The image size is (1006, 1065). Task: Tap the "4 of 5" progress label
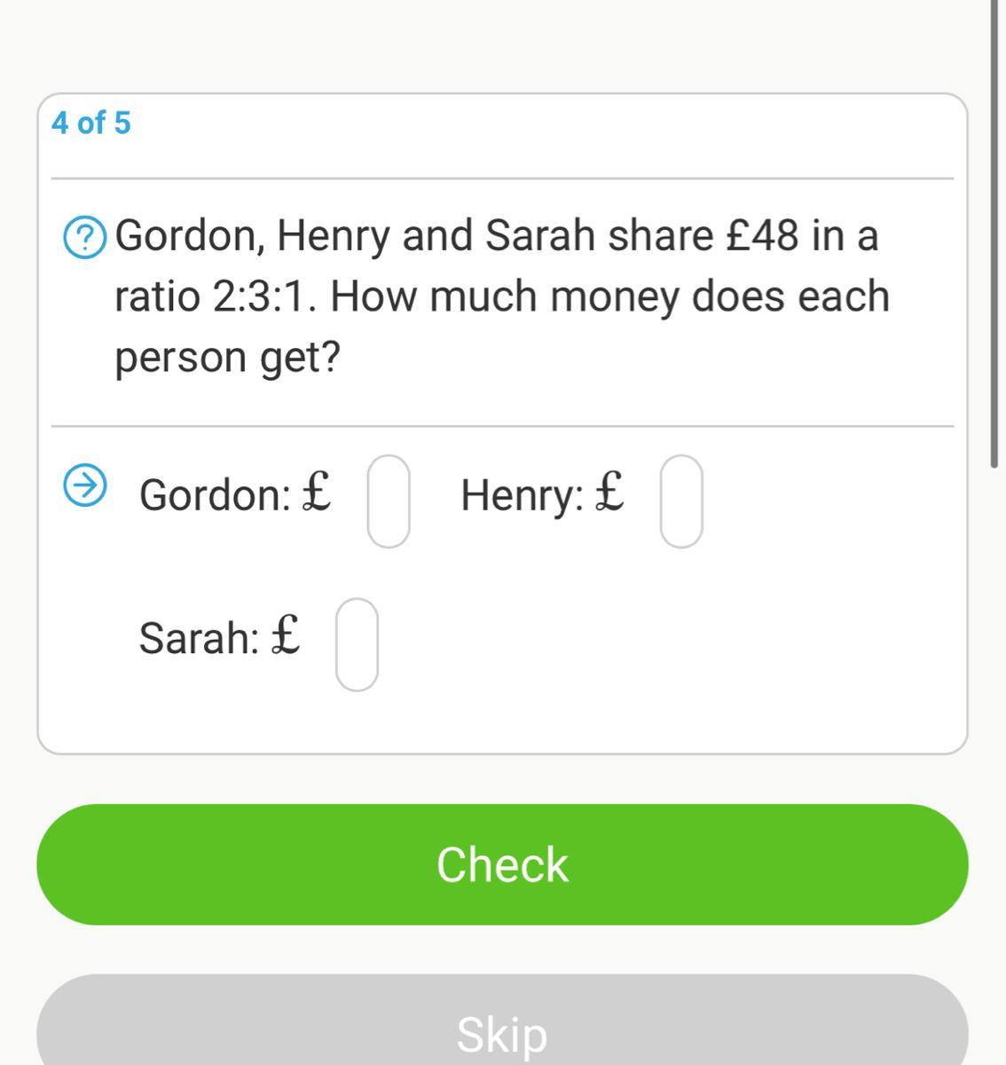point(90,122)
